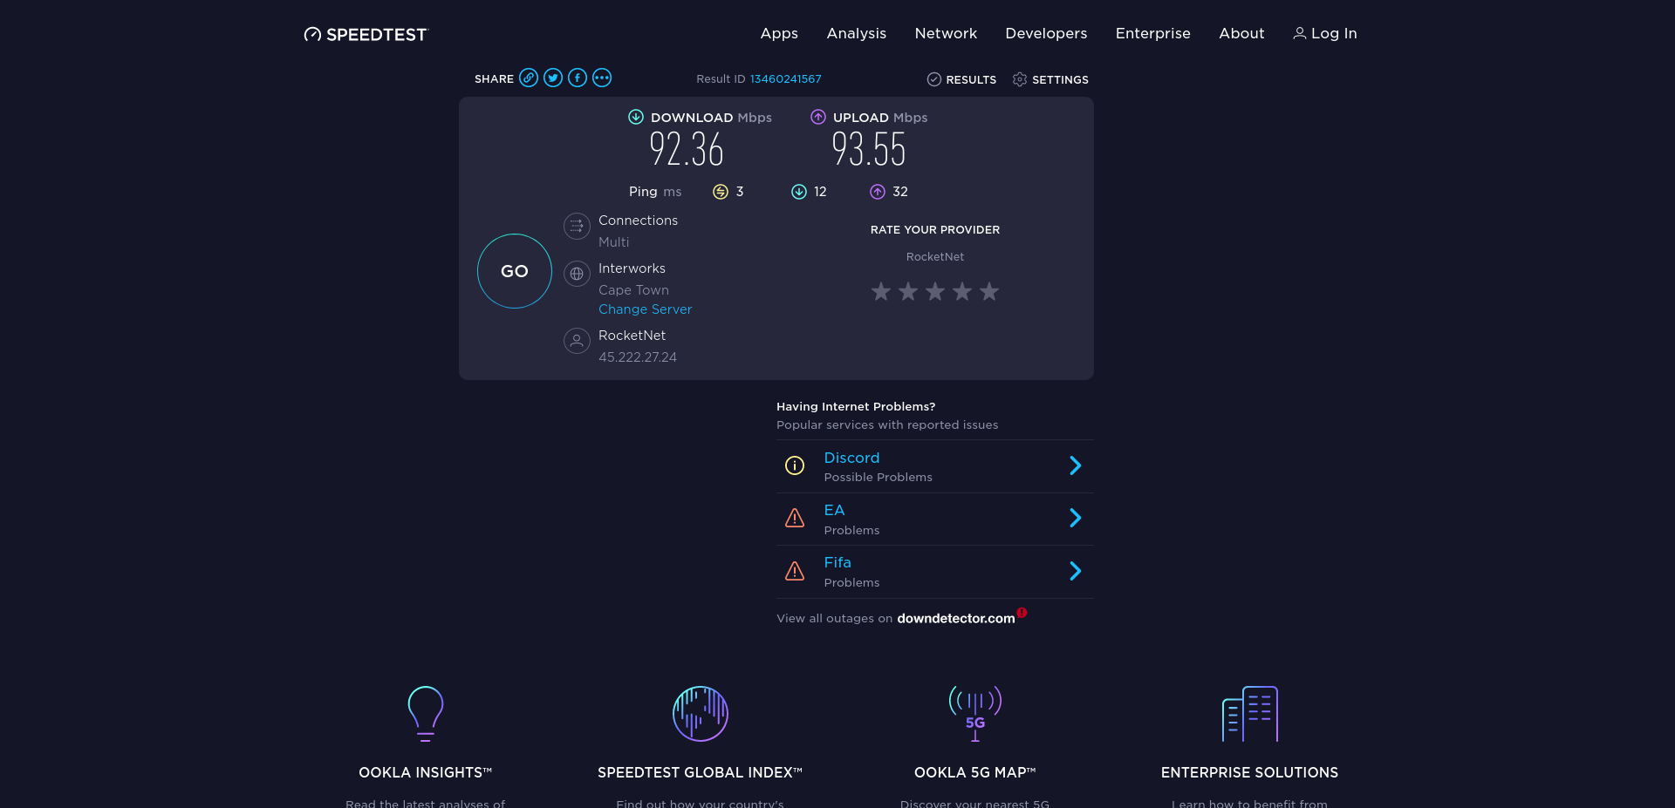Click the Speedtest logo
The height and width of the screenshot is (808, 1675).
(366, 34)
